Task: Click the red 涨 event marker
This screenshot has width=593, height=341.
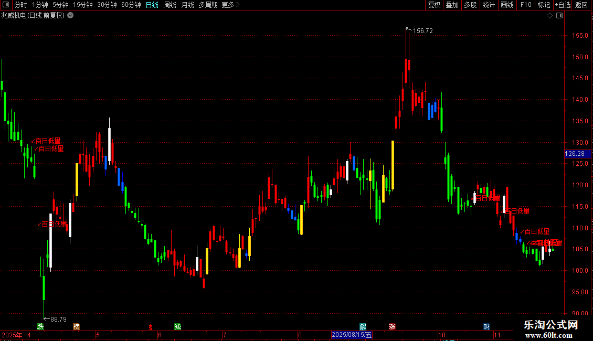Action: click(x=392, y=327)
